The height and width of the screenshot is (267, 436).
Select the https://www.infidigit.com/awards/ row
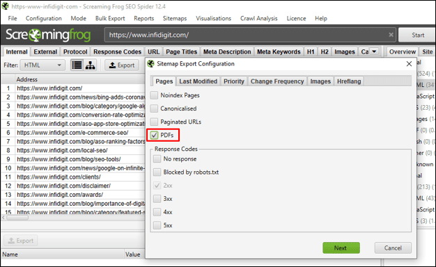tap(73, 195)
